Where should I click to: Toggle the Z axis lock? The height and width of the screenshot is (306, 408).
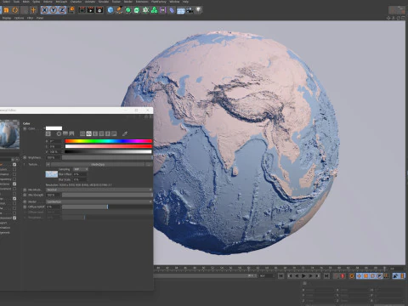pyautogui.click(x=62, y=10)
